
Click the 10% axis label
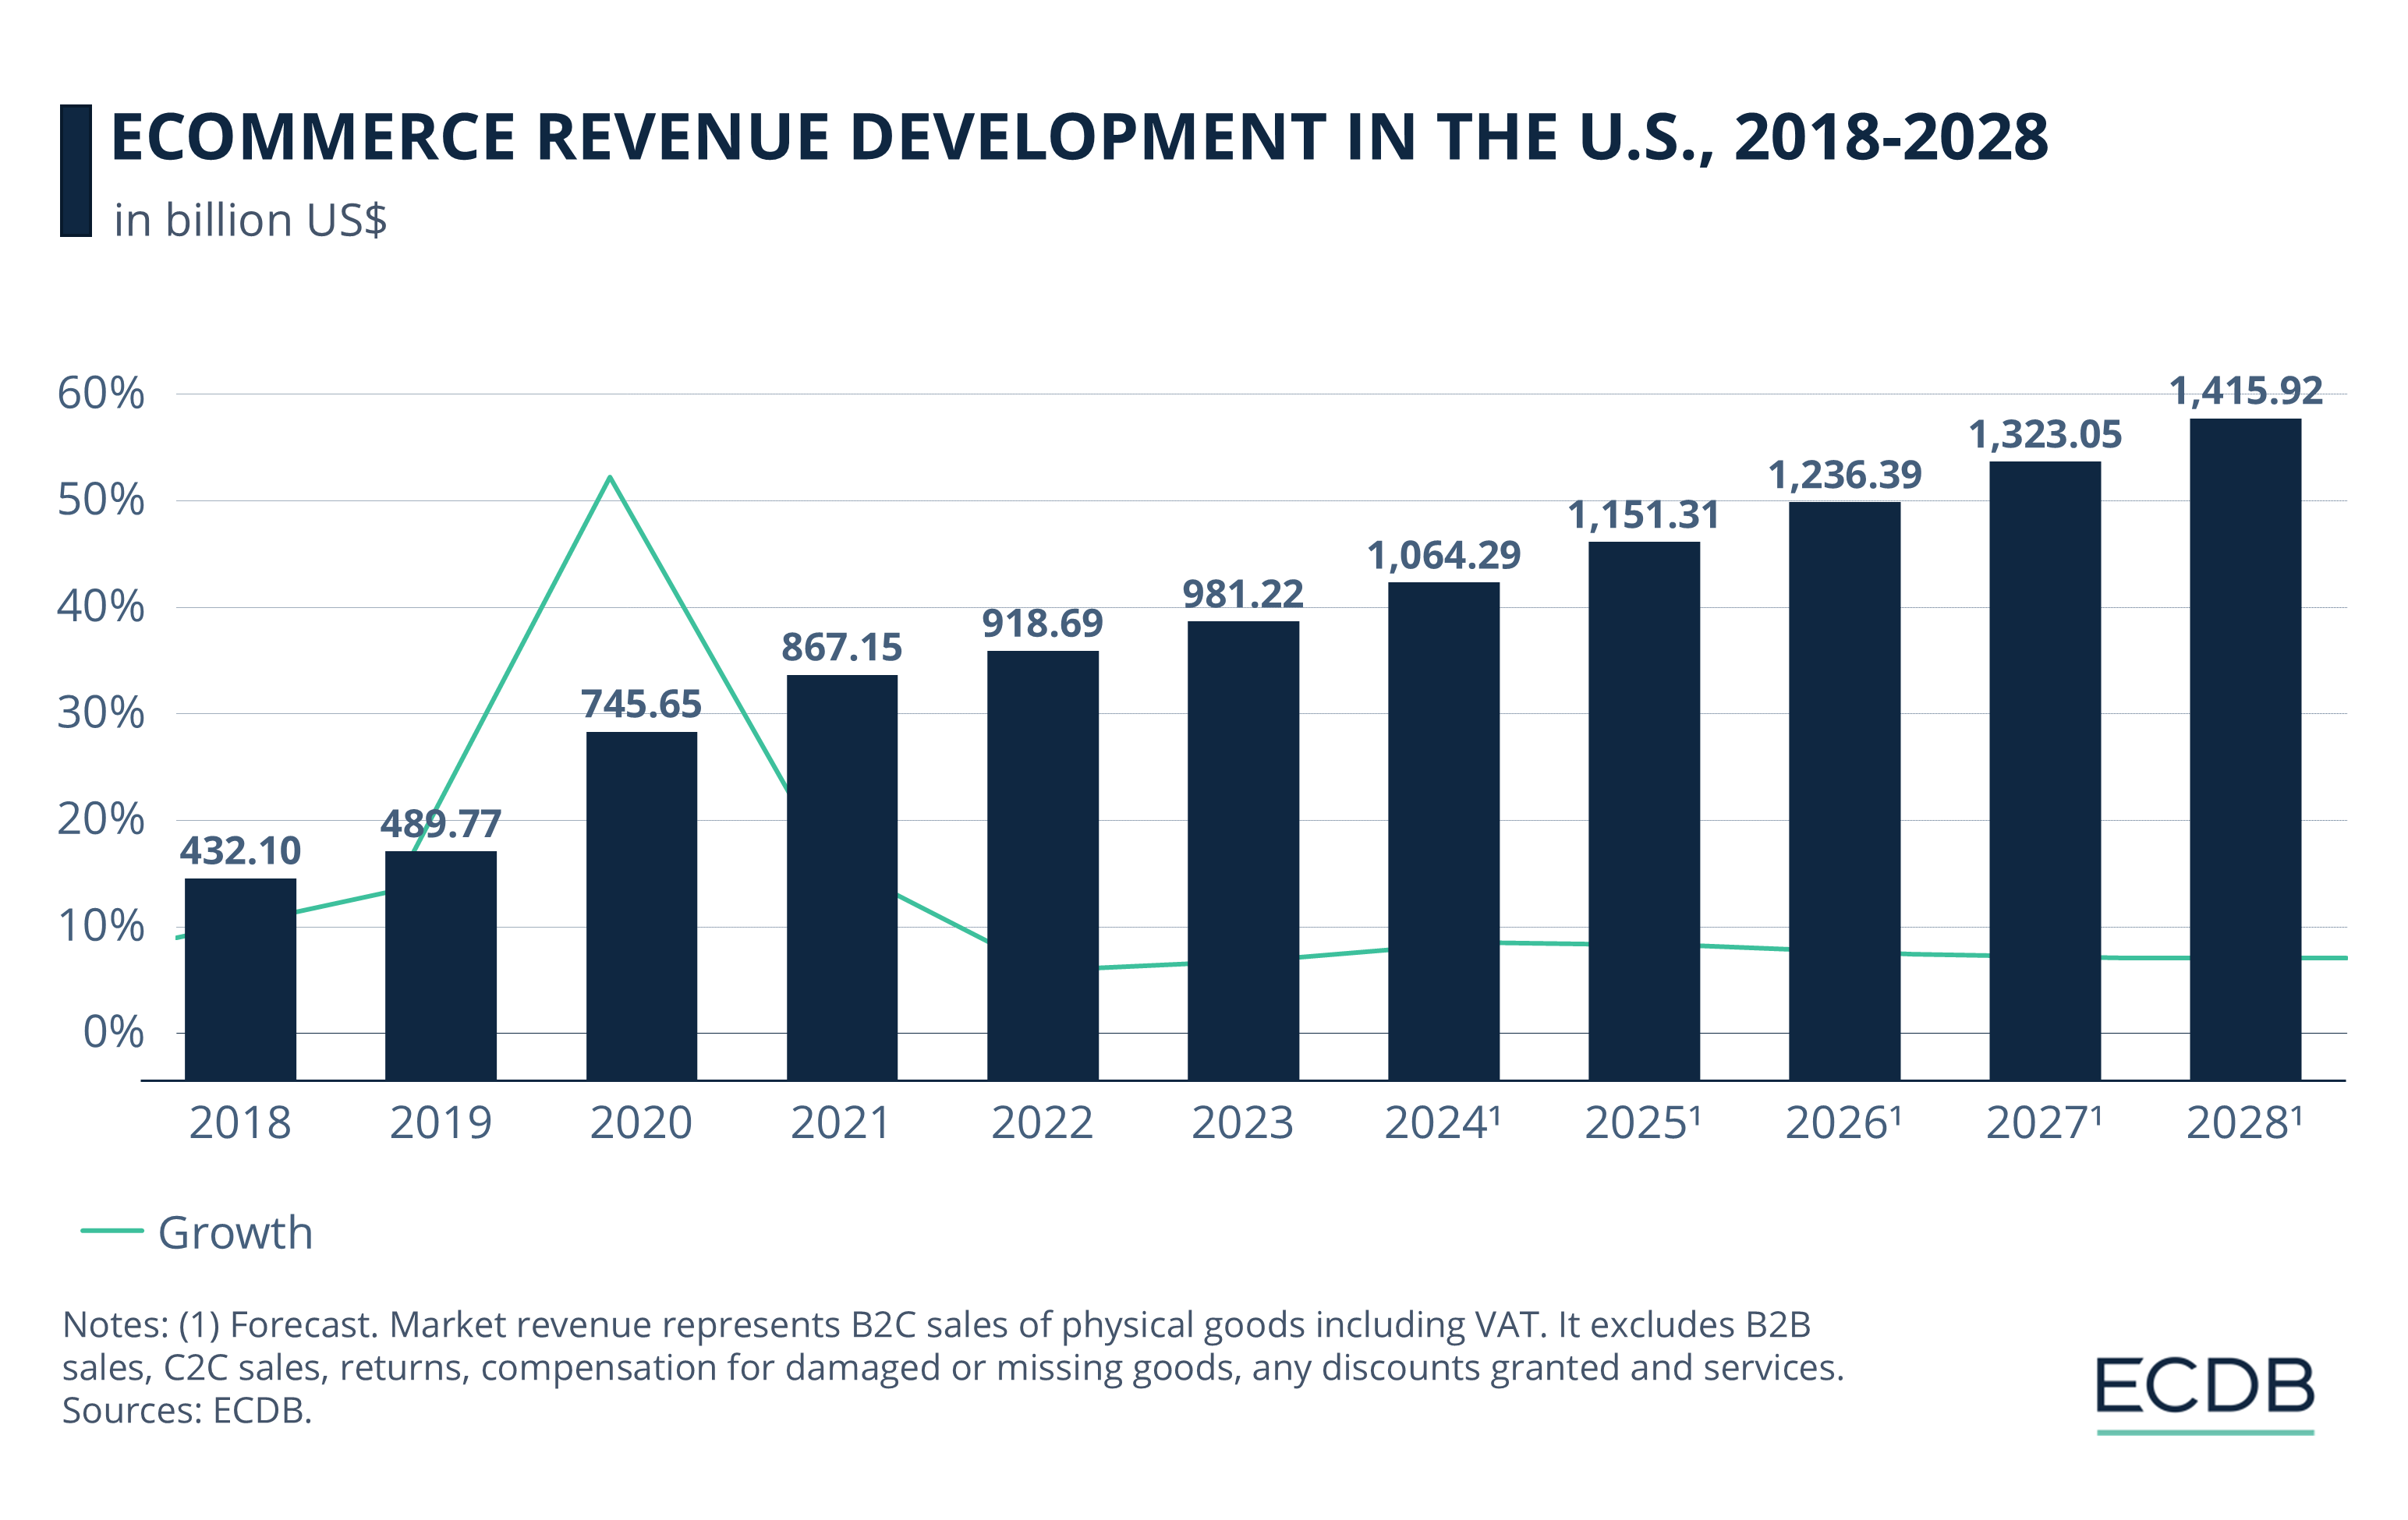[x=101, y=926]
